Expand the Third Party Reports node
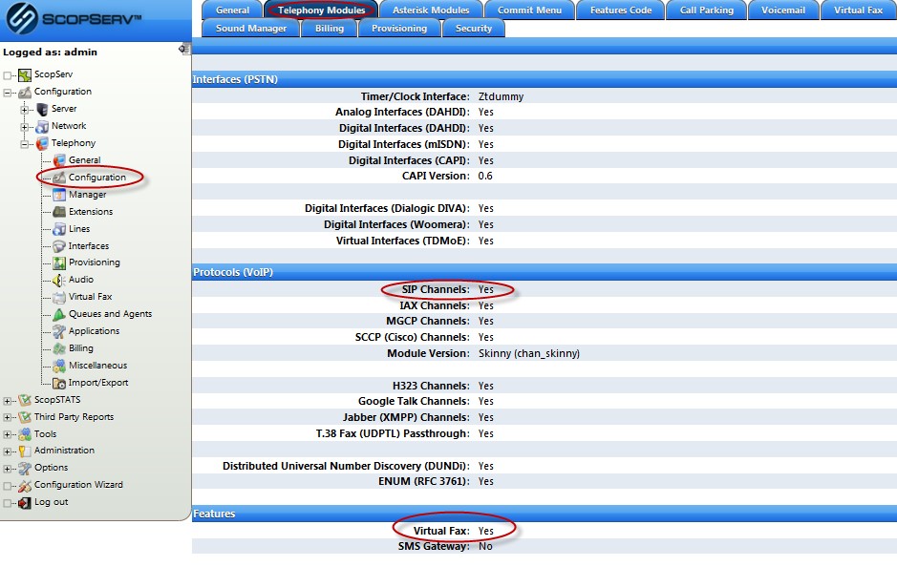Image resolution: width=897 pixels, height=567 pixels. click(x=7, y=418)
